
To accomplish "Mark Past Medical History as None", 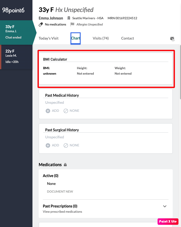I will (x=71, y=111).
